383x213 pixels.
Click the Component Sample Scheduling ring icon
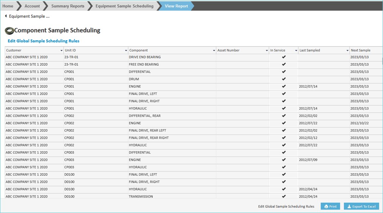(9, 31)
